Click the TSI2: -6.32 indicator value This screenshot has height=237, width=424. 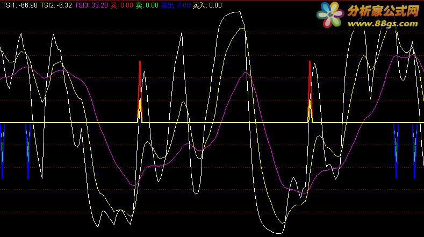pyautogui.click(x=56, y=5)
